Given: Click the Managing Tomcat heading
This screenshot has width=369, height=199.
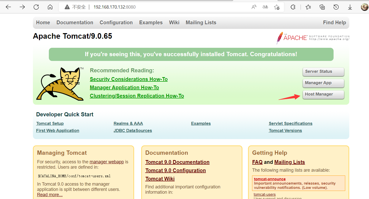Looking at the screenshot, I should (x=62, y=153).
